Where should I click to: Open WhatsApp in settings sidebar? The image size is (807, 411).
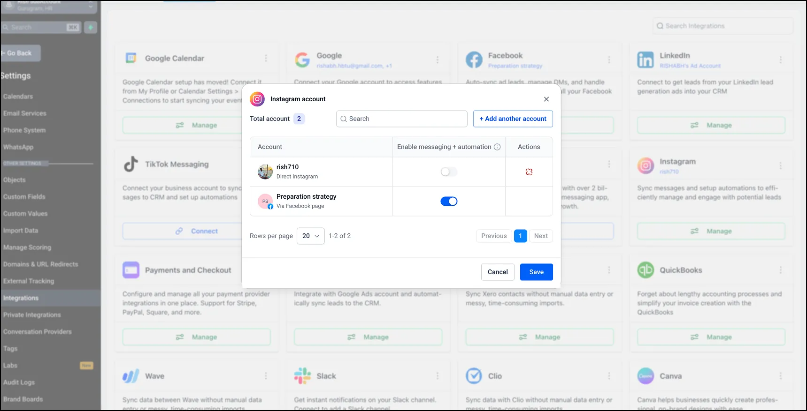[x=18, y=147]
